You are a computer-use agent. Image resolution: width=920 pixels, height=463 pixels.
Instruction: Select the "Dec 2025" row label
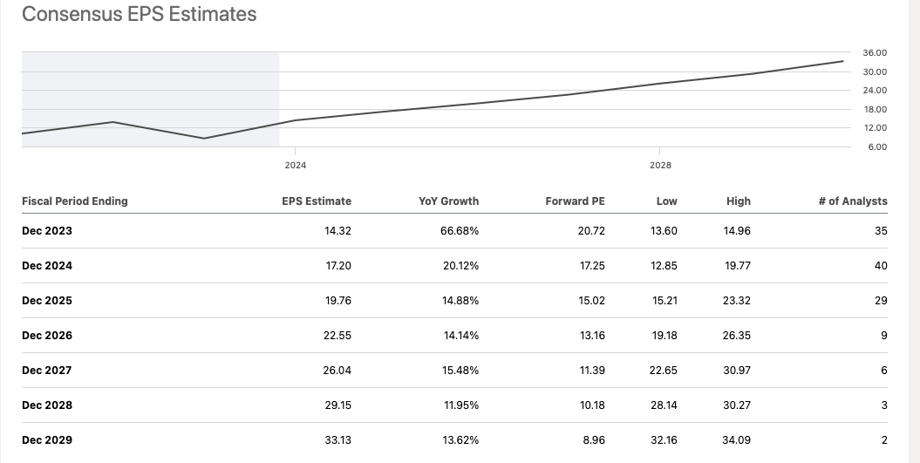click(47, 301)
